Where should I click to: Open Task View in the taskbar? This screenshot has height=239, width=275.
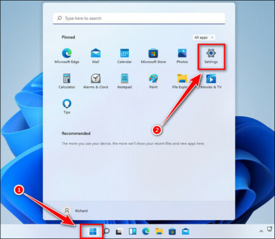coord(119,232)
